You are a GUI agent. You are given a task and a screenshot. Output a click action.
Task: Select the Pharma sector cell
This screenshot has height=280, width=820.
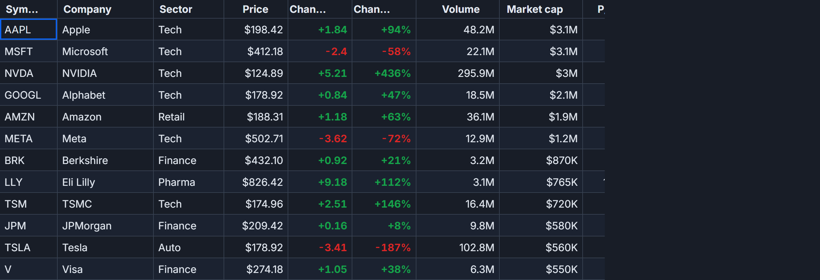pyautogui.click(x=189, y=182)
